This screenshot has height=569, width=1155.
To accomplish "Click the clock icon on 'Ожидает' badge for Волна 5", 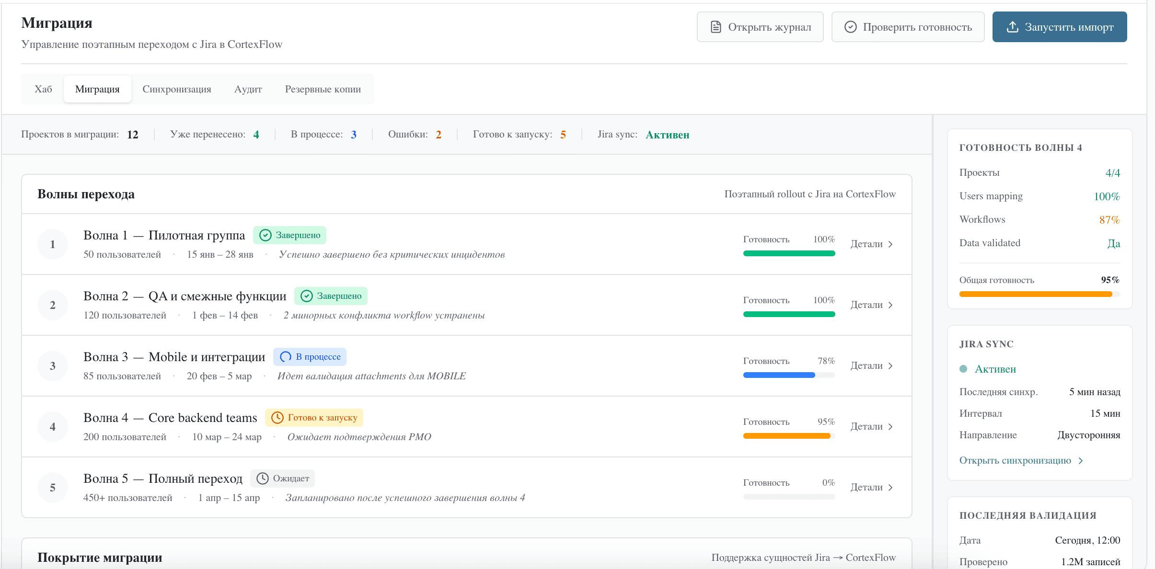I will point(263,478).
